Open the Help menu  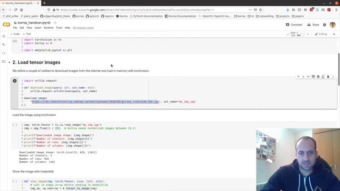pos(67,28)
